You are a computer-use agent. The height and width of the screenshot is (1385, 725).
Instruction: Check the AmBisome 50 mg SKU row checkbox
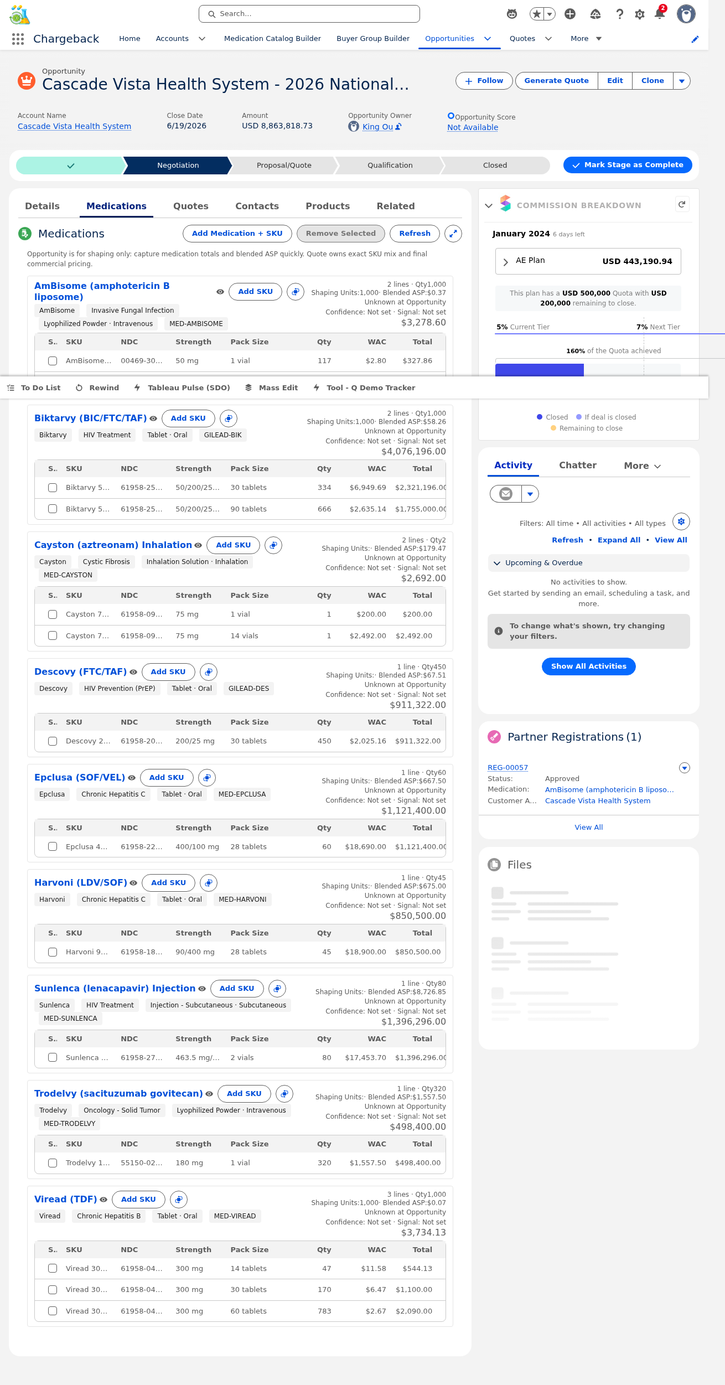point(53,361)
